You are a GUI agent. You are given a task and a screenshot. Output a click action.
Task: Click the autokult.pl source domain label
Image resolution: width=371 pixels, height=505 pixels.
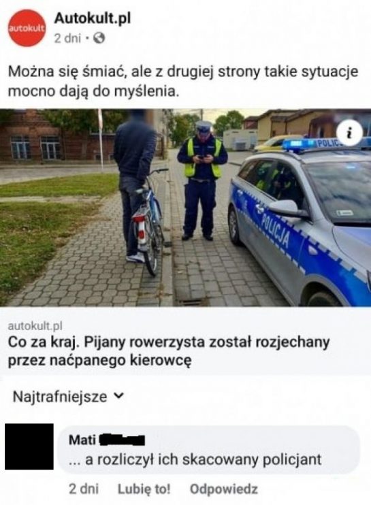pyautogui.click(x=35, y=326)
